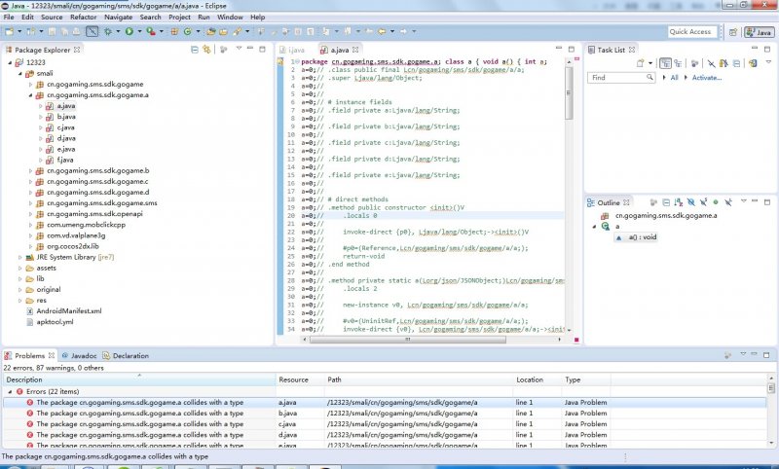
Task: Click the Activate... link in Task List
Action: click(707, 78)
